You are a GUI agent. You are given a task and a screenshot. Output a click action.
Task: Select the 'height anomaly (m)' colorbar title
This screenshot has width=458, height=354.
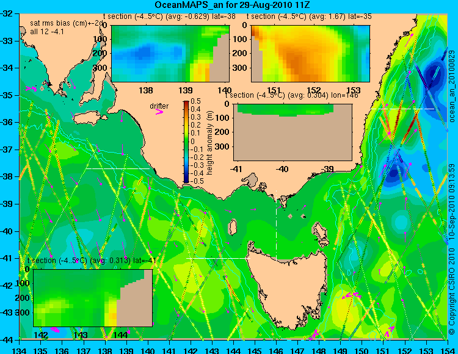[x=209, y=143]
